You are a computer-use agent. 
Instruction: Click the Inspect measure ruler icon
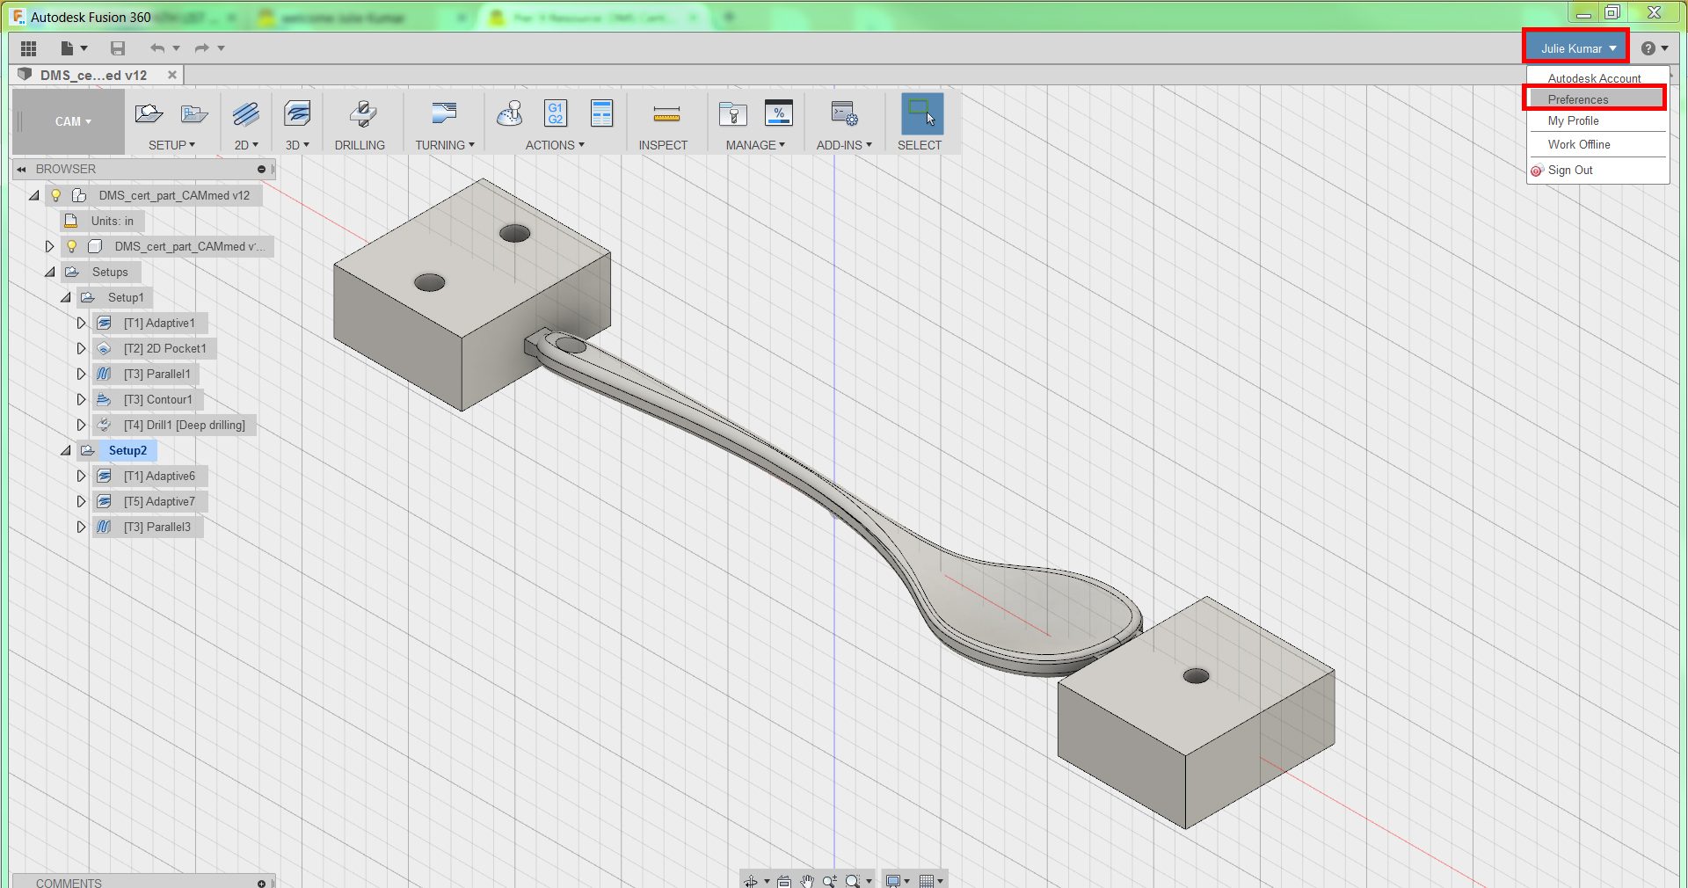click(666, 114)
